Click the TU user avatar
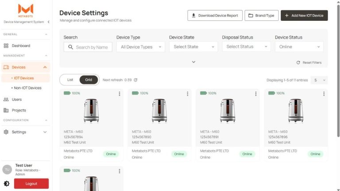Image resolution: width=340 pixels, height=191 pixels. (x=7, y=169)
